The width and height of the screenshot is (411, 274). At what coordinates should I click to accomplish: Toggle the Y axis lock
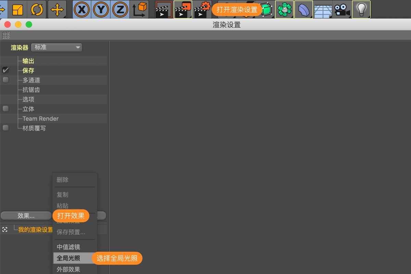pyautogui.click(x=101, y=9)
